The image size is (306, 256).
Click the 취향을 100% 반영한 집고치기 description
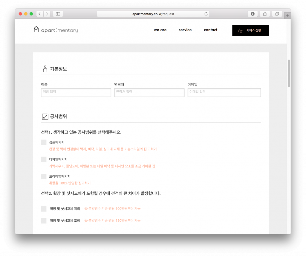click(x=70, y=183)
